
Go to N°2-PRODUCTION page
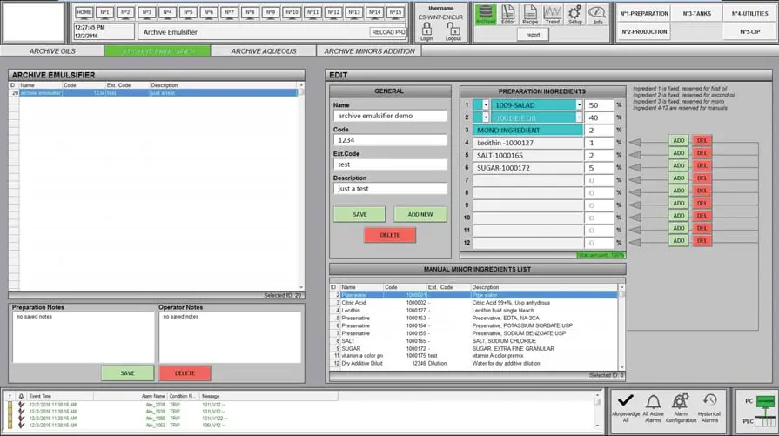point(645,32)
